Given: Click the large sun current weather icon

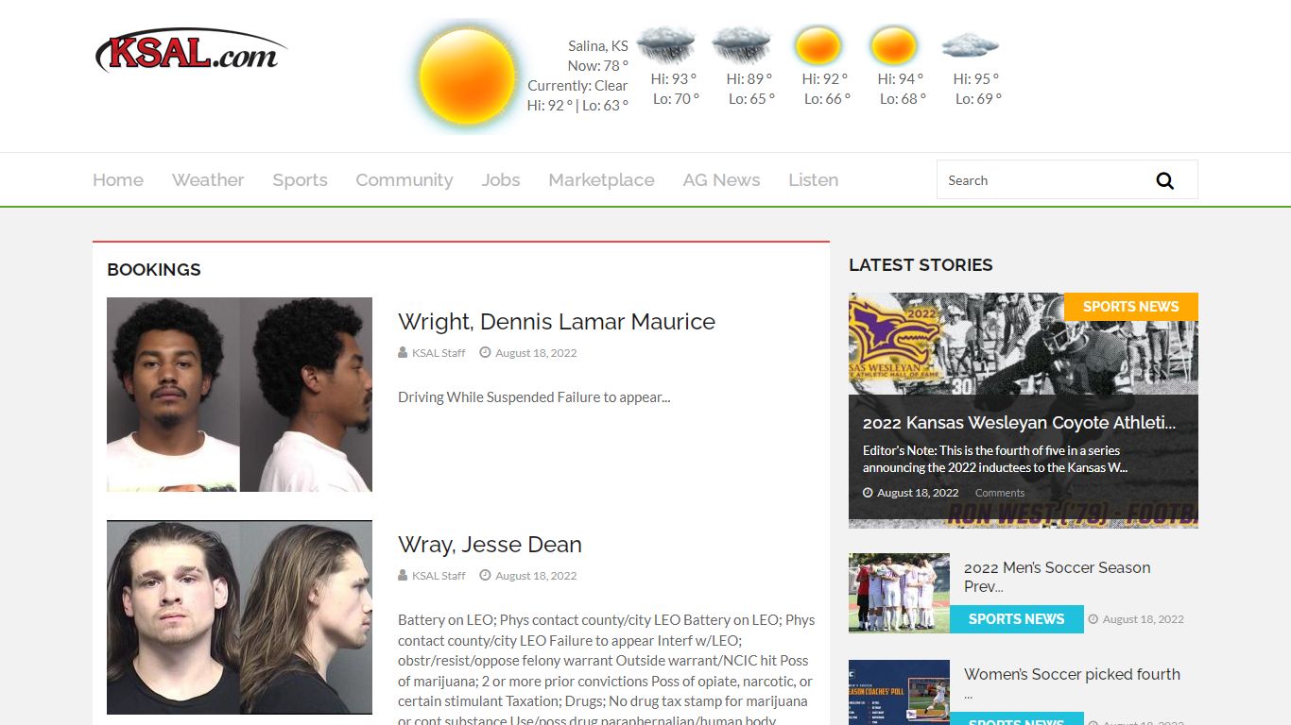Looking at the screenshot, I should 467,76.
